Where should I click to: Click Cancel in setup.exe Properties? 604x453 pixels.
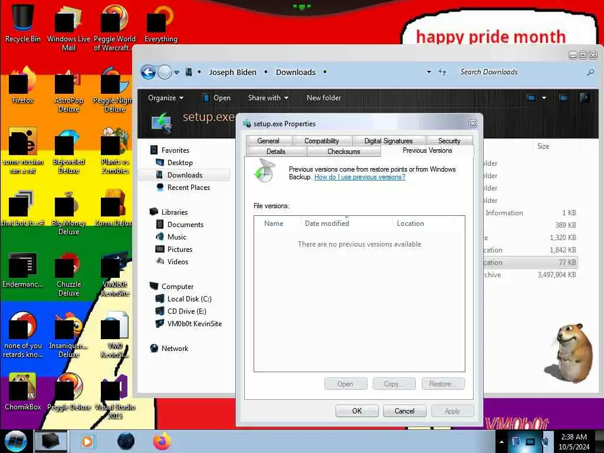(x=405, y=411)
